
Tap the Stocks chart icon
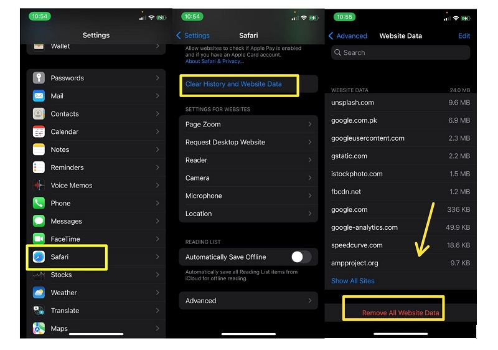click(39, 275)
